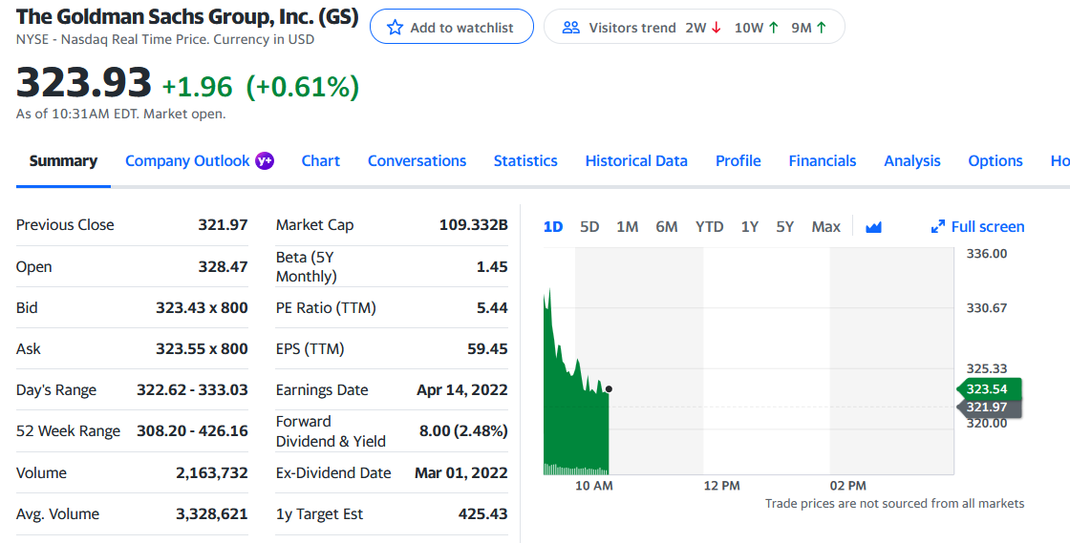Click the EPS value 59.45
1070x543 pixels.
tap(487, 349)
